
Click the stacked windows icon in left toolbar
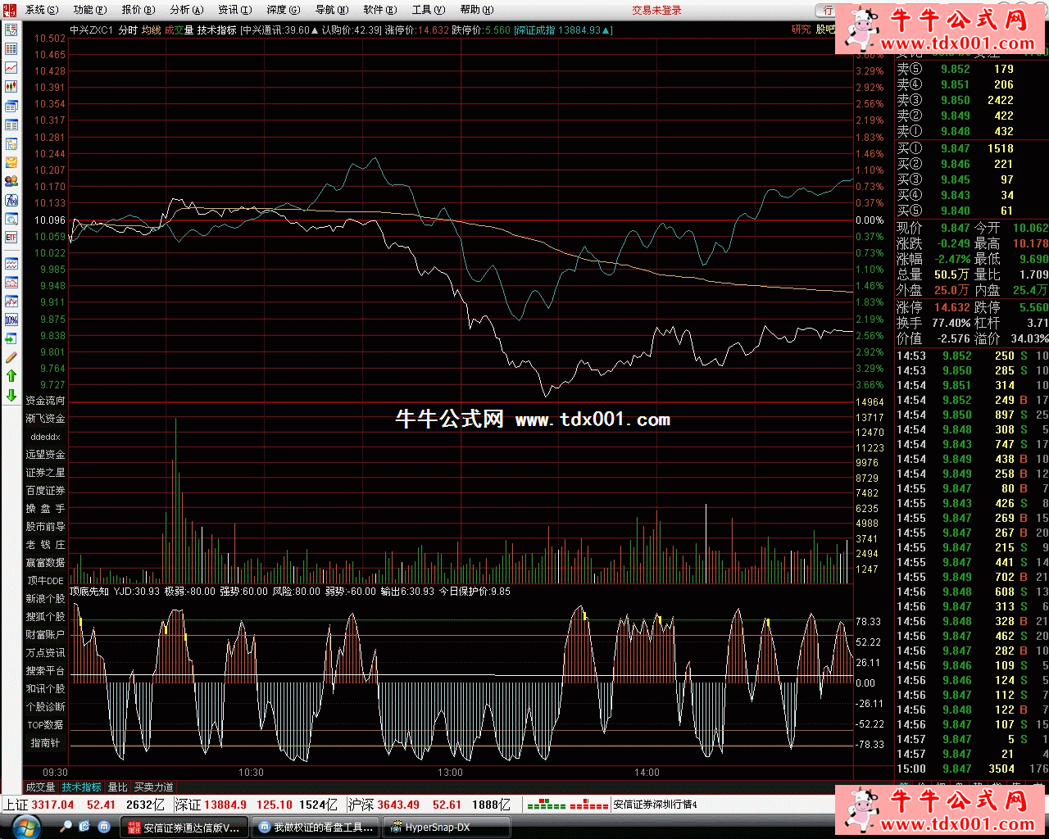click(x=11, y=106)
